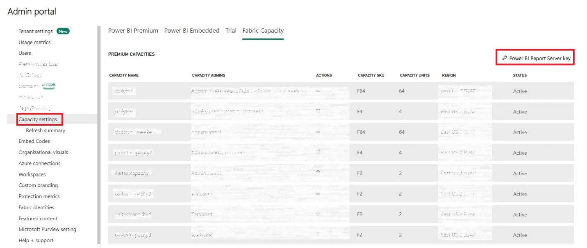The image size is (587, 248).
Task: Click the REGION column header
Action: (449, 75)
